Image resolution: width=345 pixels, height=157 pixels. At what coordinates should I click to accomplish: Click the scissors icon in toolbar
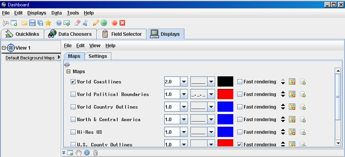coord(85,23)
